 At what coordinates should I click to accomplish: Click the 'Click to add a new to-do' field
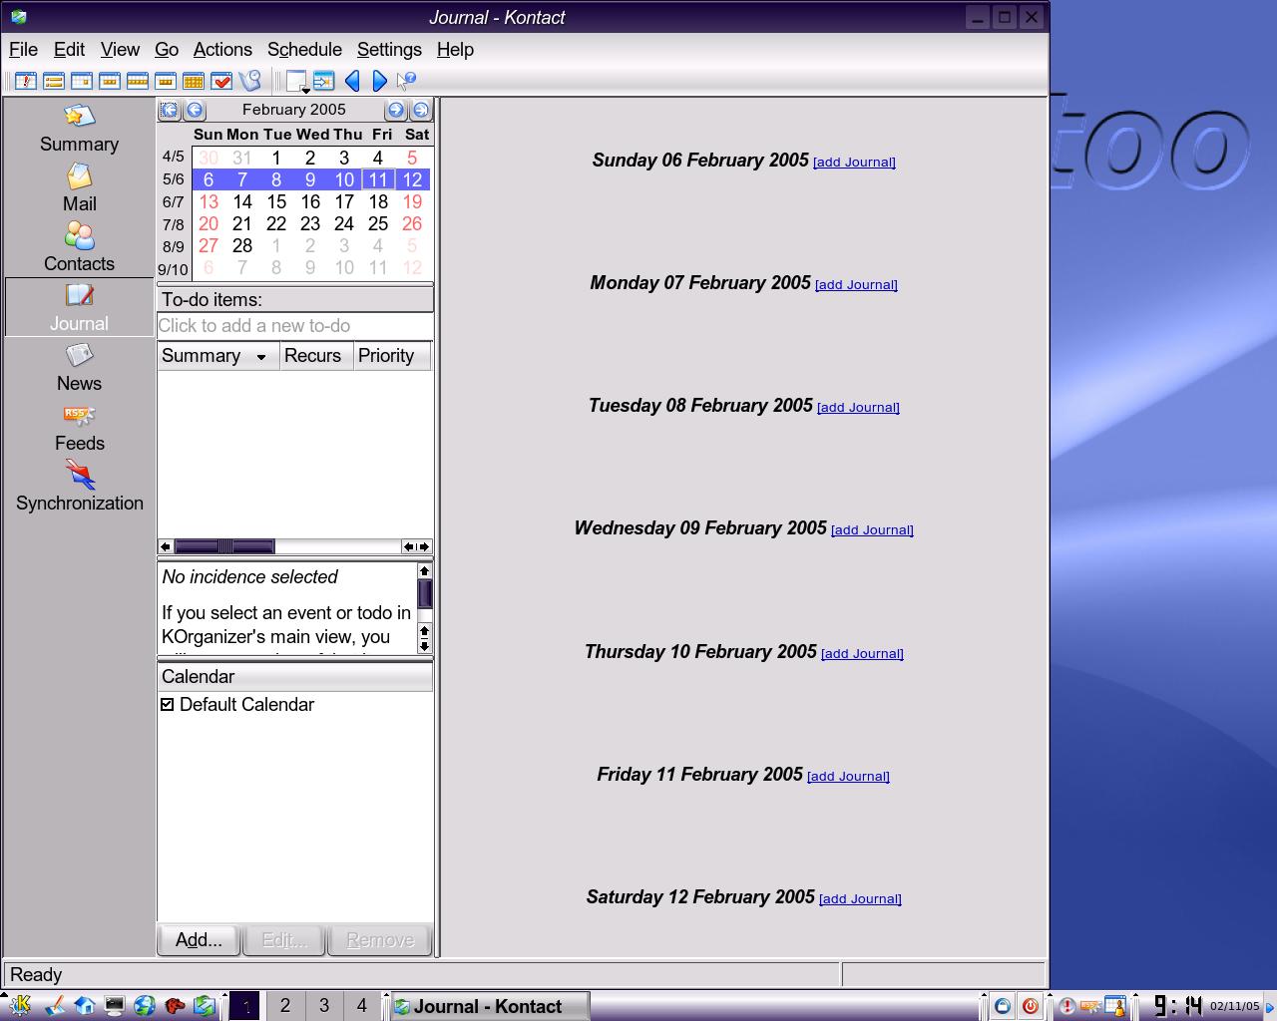[295, 326]
